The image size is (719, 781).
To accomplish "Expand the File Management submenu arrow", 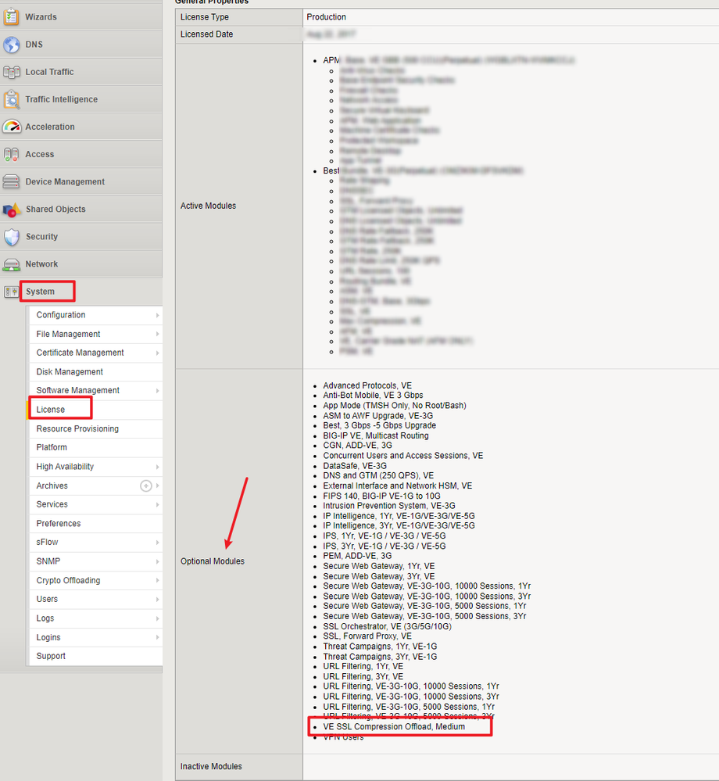I will (x=157, y=335).
